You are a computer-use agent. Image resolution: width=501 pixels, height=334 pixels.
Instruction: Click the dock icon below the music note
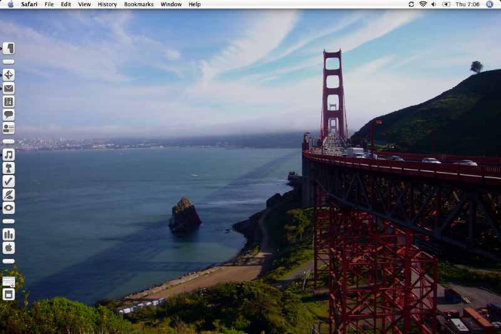coord(9,168)
